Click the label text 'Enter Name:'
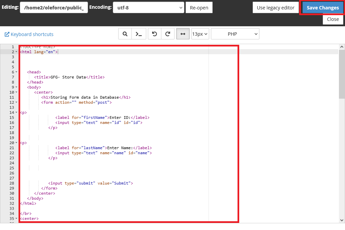This screenshot has height=230, width=345. [x=120, y=148]
